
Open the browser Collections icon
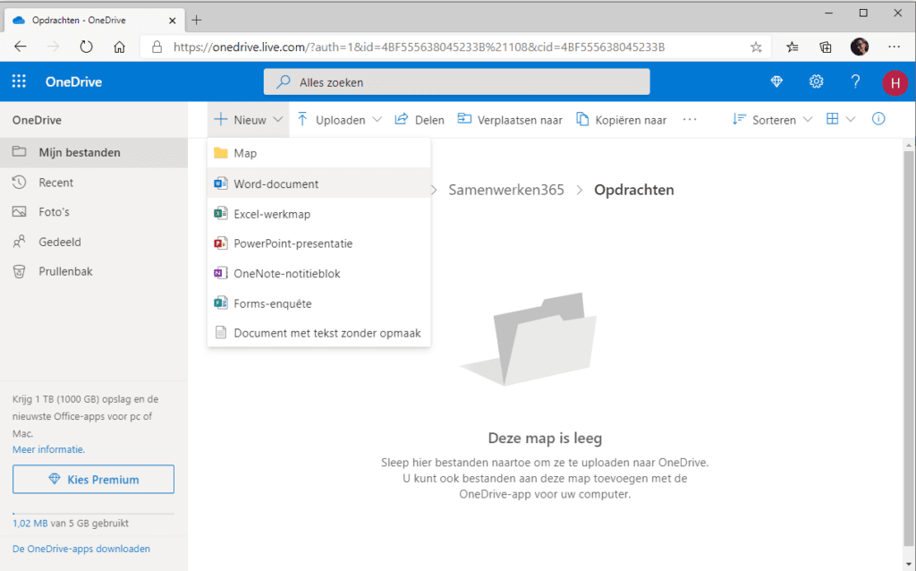click(826, 47)
